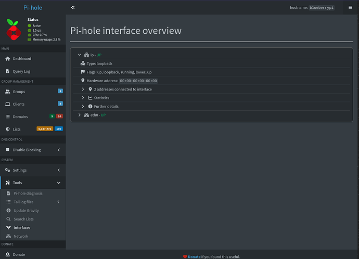359x259 pixels.
Task: Open Dashboard from the sidebar
Action: 22,59
